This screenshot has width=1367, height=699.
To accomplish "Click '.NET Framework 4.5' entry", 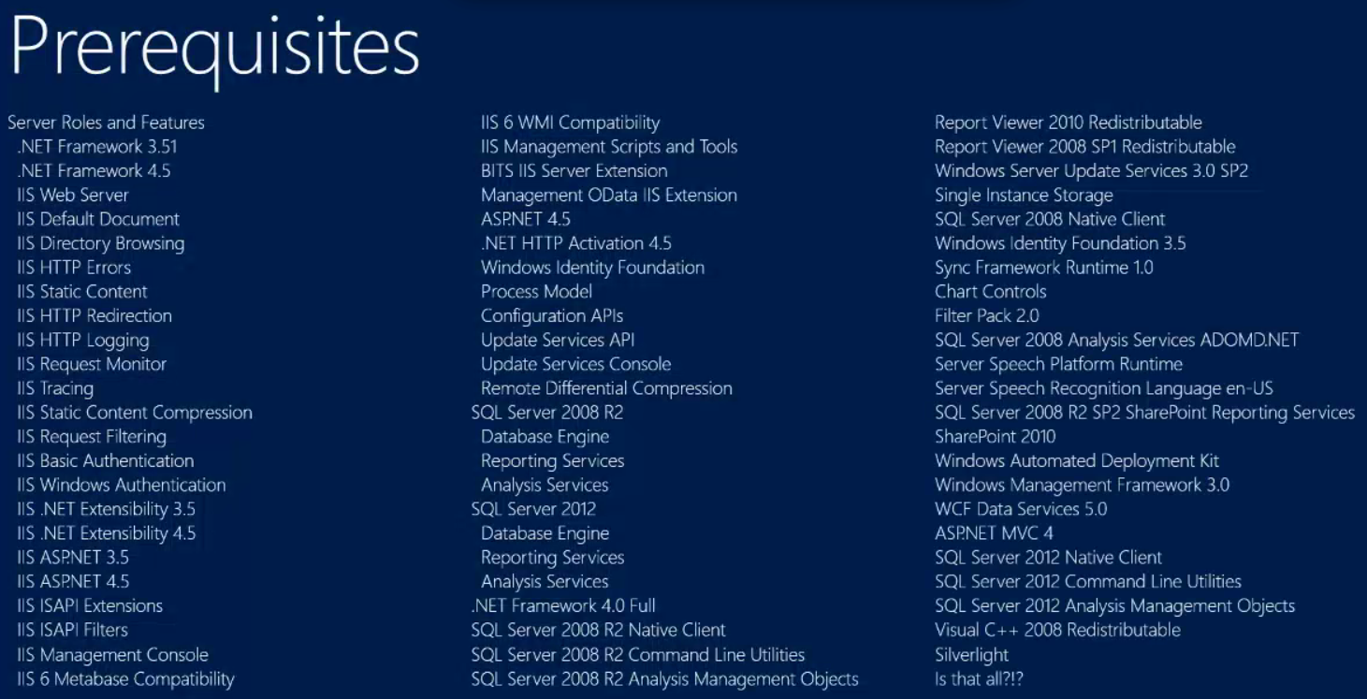I will tap(94, 171).
